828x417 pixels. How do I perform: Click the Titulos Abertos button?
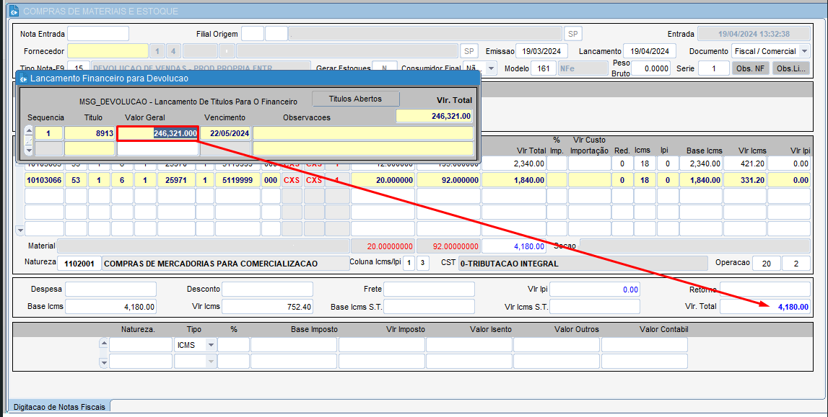pyautogui.click(x=355, y=99)
